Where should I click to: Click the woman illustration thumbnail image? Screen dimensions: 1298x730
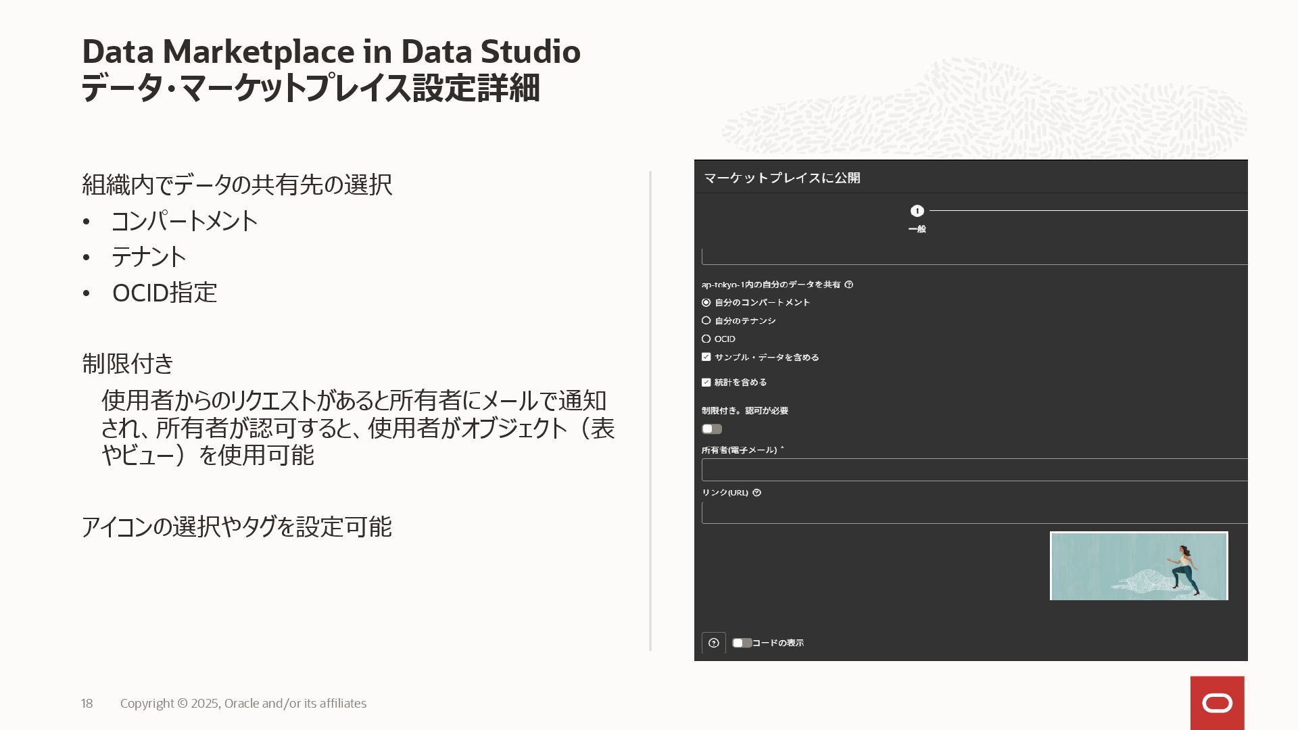click(1138, 566)
